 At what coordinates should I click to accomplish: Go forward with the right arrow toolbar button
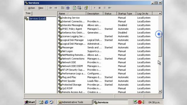click(56, 8)
